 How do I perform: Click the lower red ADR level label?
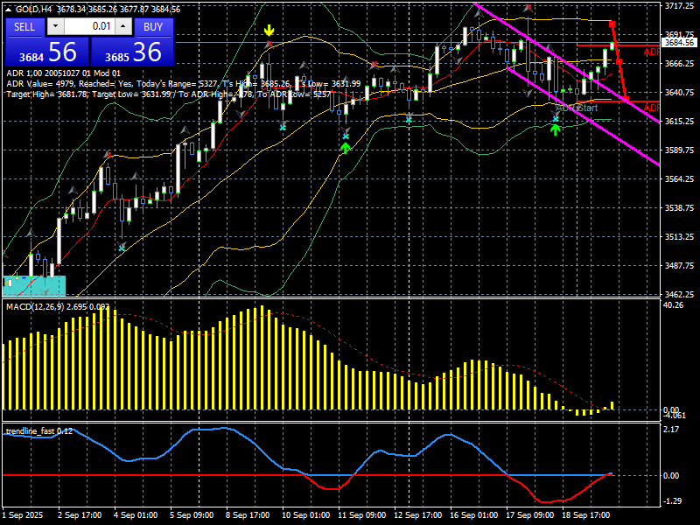tap(651, 108)
